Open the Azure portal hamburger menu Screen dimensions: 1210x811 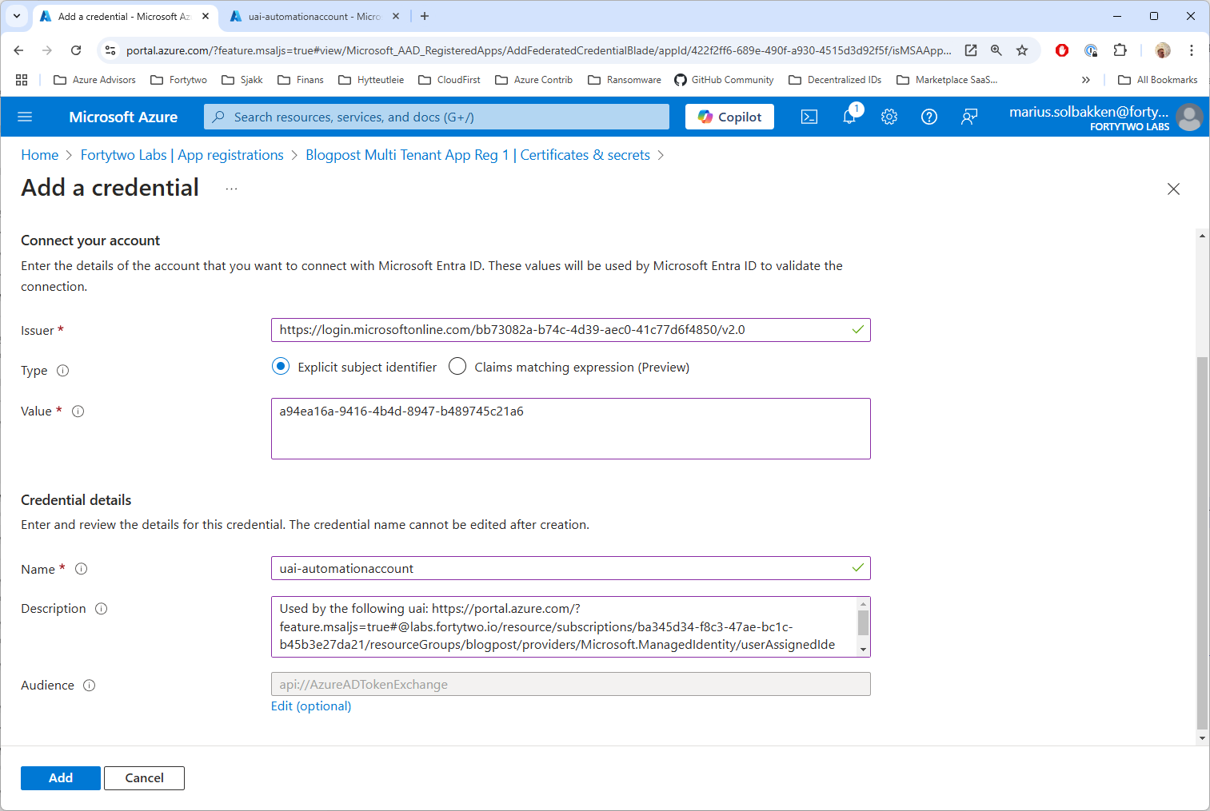[x=25, y=117]
